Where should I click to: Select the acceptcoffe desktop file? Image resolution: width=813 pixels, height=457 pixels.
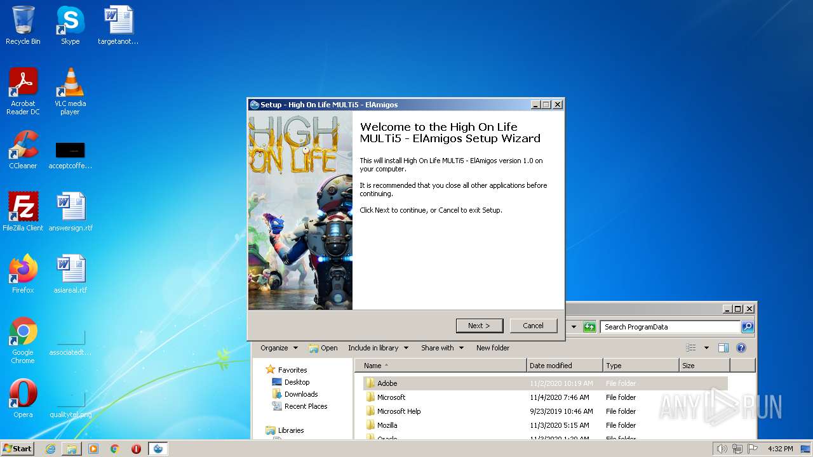pos(70,155)
